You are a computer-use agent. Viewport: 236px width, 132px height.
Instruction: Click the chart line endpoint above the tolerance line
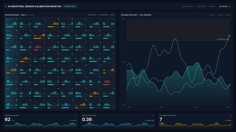tap(229, 36)
